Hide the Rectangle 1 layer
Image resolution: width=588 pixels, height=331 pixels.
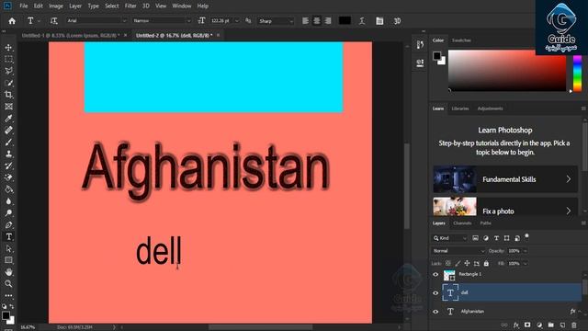click(435, 274)
